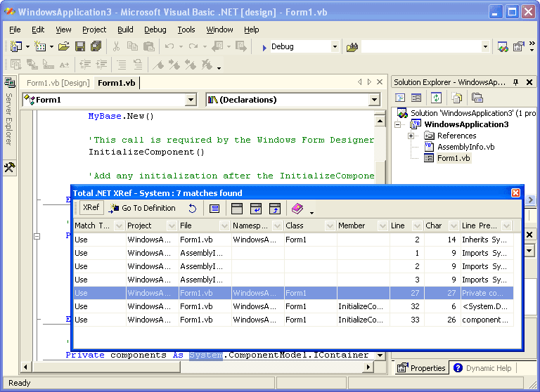Click the Start debugging play arrow

coord(264,48)
